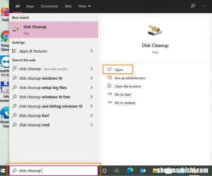Launch Microsoft Edge from taskbar
This screenshot has width=212, height=176.
[130, 170]
